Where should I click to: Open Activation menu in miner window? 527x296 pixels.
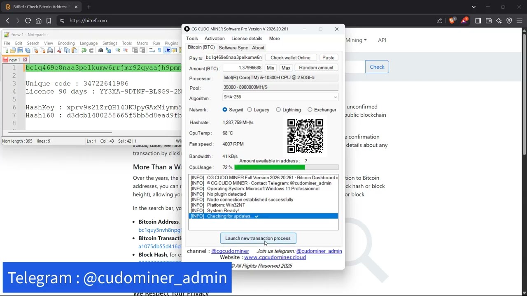pos(215,39)
